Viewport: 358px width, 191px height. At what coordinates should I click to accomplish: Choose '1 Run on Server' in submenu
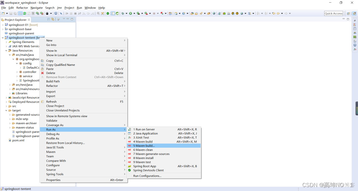tap(164, 129)
